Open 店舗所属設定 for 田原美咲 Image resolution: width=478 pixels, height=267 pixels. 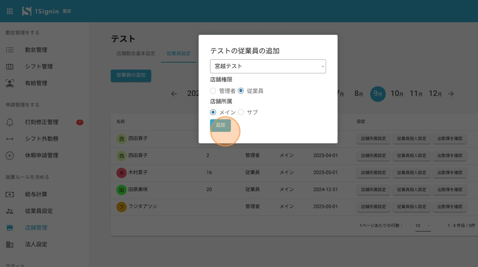coord(373,189)
